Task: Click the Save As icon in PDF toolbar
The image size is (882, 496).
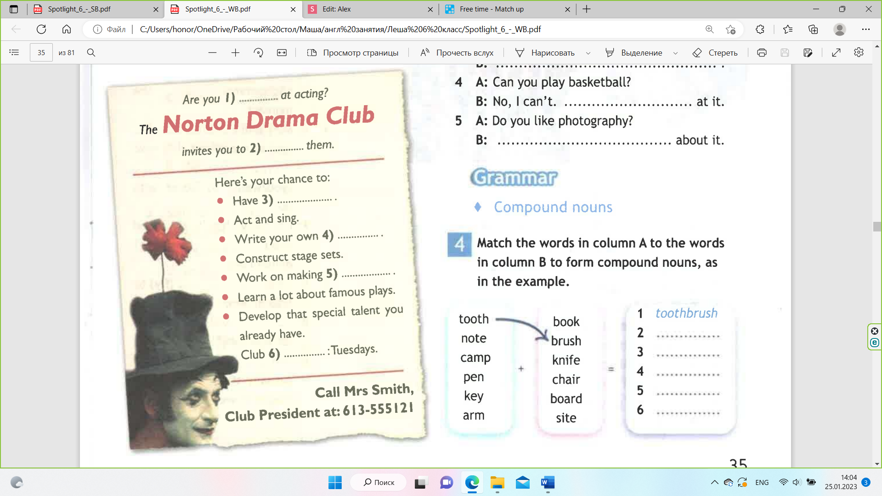Action: point(808,52)
